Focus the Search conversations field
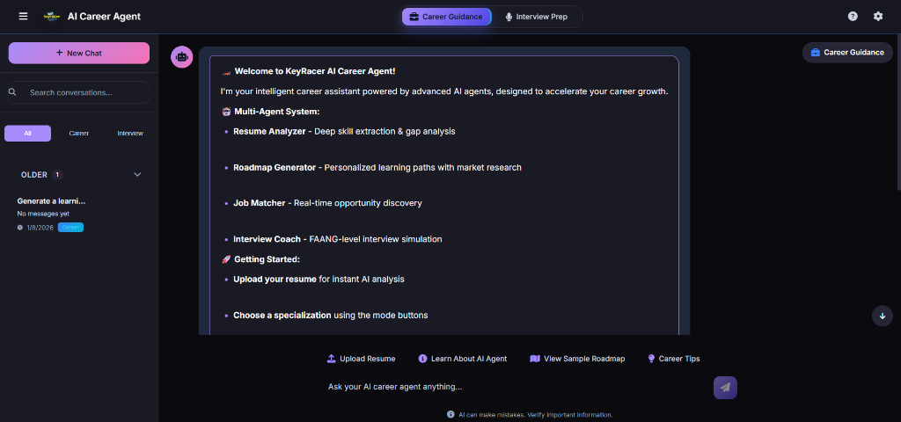901x422 pixels. tap(78, 91)
